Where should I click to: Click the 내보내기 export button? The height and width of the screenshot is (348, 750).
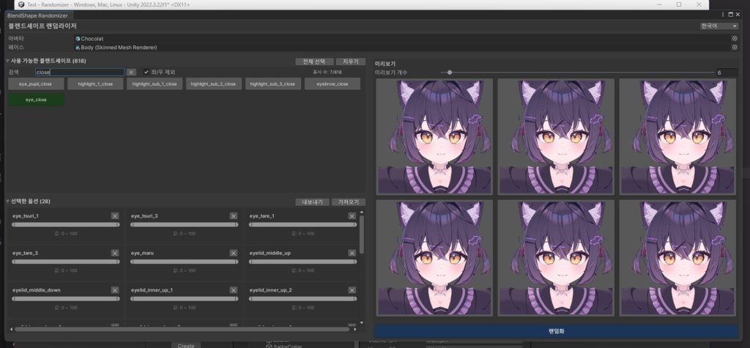click(312, 202)
